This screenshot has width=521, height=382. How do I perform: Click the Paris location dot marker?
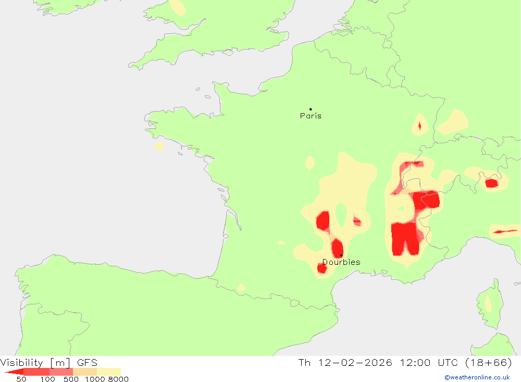click(x=311, y=109)
